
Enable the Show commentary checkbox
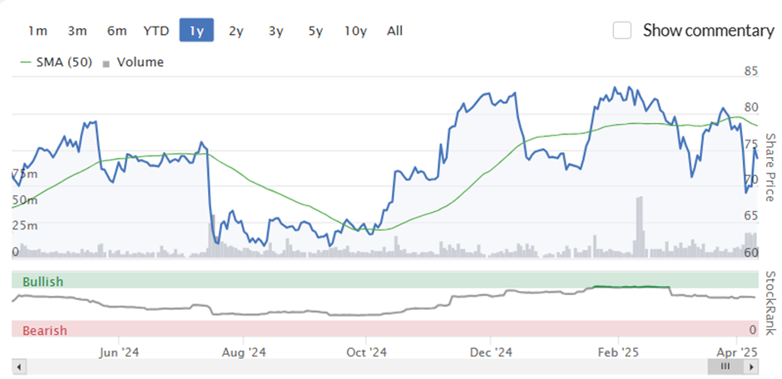coord(622,31)
